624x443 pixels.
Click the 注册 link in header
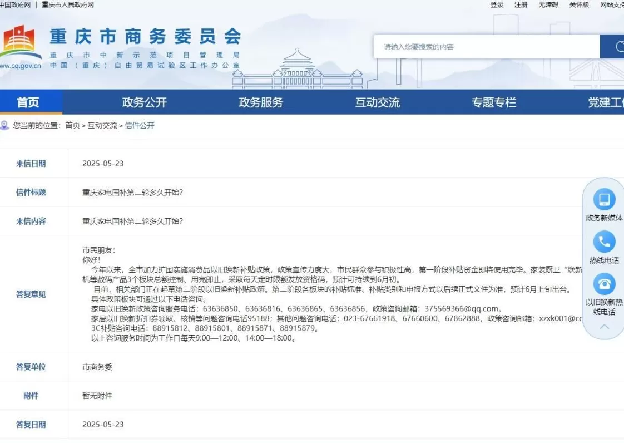coord(521,5)
